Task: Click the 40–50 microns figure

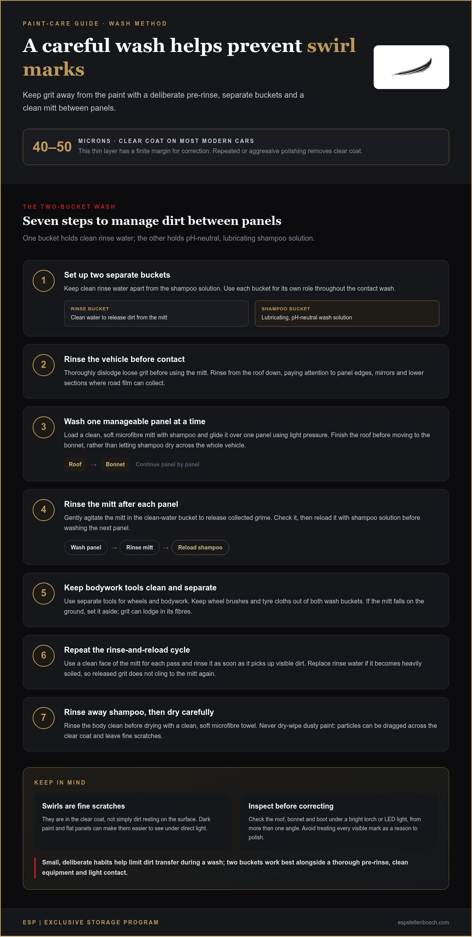Action: [x=52, y=147]
